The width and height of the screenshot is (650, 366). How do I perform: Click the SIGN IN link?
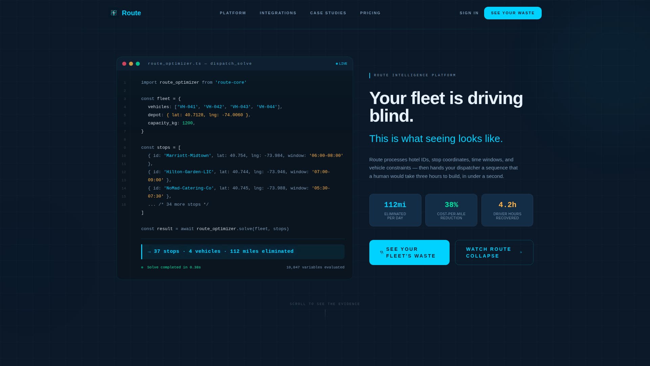(469, 13)
